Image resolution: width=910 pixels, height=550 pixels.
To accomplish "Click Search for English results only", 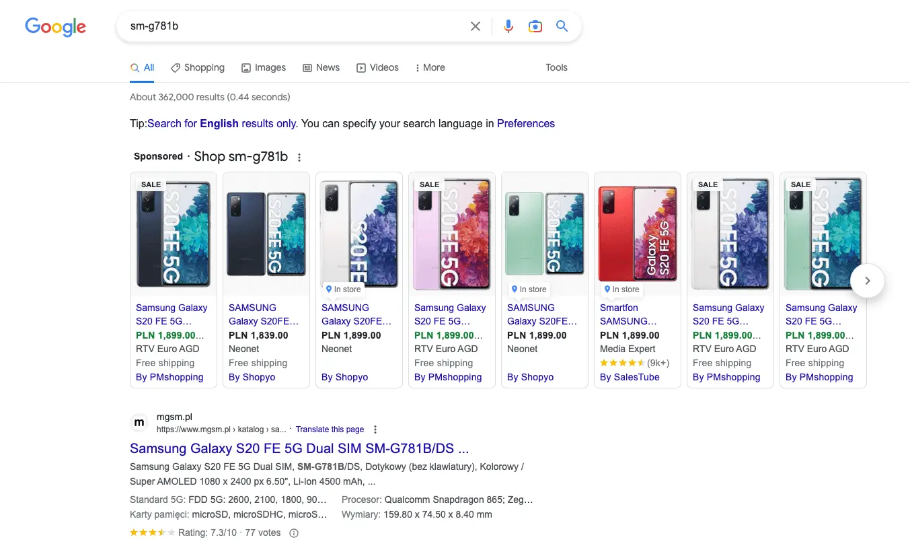I will click(221, 123).
